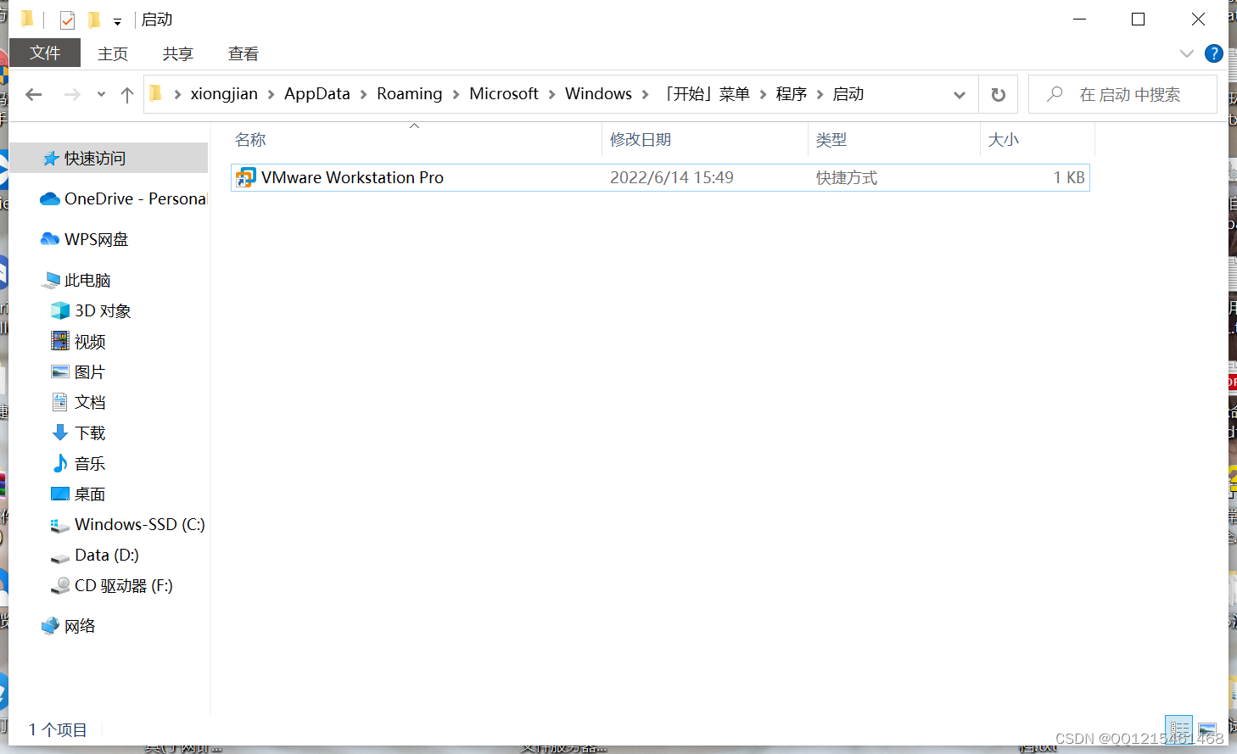The image size is (1237, 754).
Task: Click the OneDrive cloud icon
Action: tap(50, 198)
